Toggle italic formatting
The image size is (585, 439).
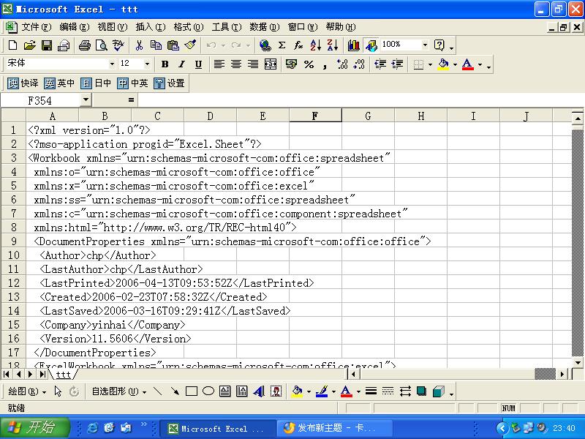click(x=181, y=64)
